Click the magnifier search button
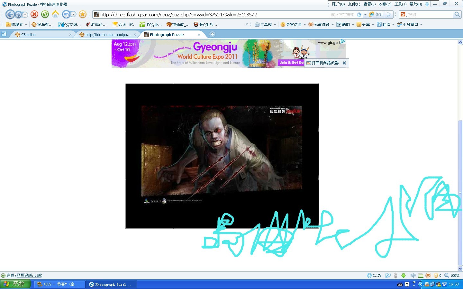This screenshot has width=463, height=289. (x=457, y=14)
